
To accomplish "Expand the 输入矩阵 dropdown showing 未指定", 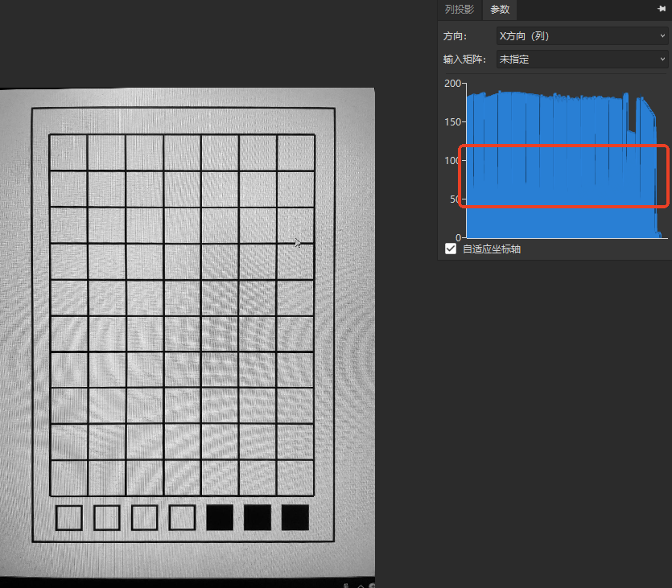I will point(581,60).
